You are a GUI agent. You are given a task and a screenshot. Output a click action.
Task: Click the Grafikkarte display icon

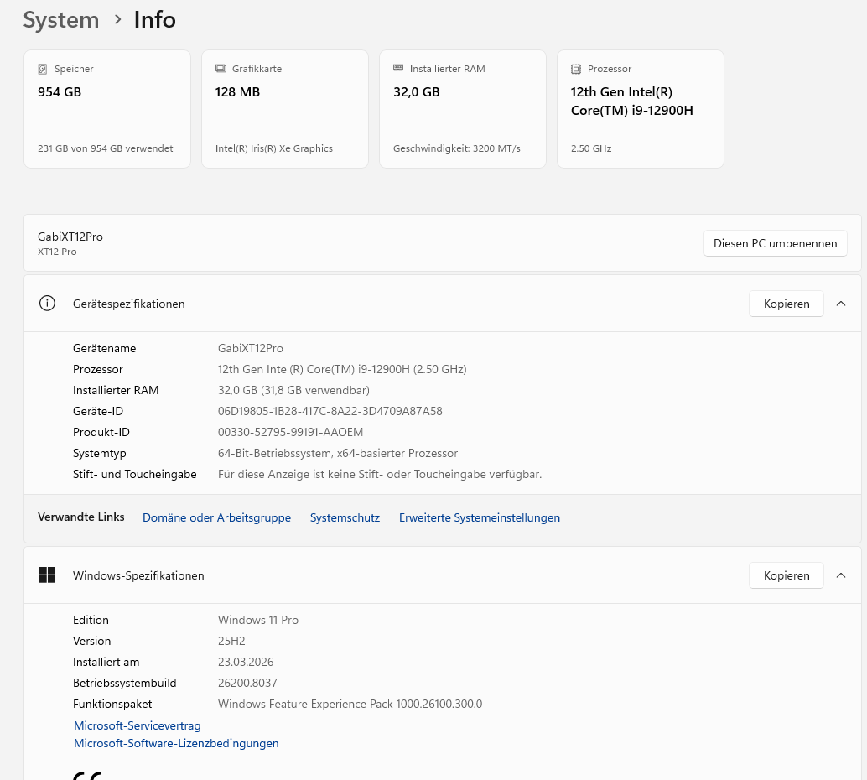coord(221,69)
